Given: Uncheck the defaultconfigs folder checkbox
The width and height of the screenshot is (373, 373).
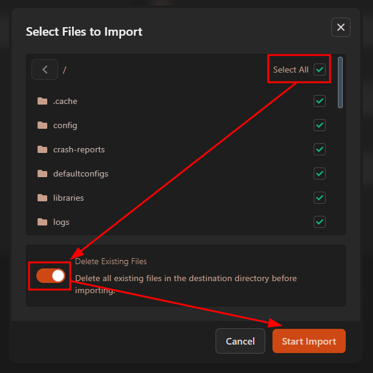Looking at the screenshot, I should (320, 174).
